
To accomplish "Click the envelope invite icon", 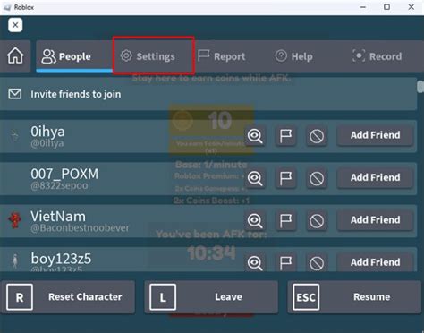I will coord(15,94).
